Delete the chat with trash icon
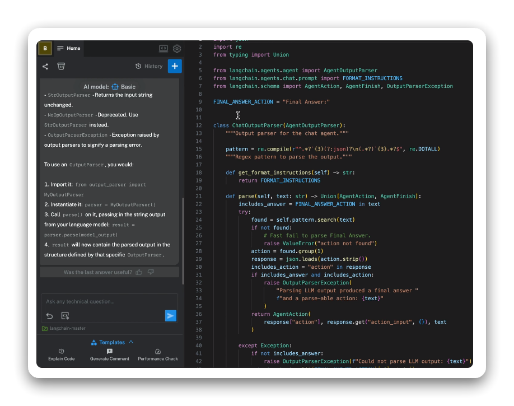 click(x=61, y=67)
